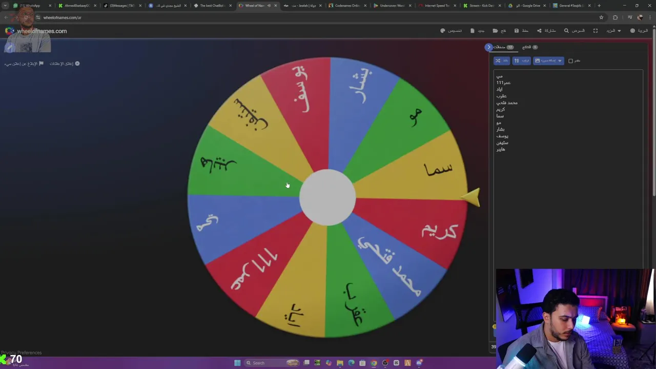Open Microsoft Edge from taskbar

tap(351, 363)
